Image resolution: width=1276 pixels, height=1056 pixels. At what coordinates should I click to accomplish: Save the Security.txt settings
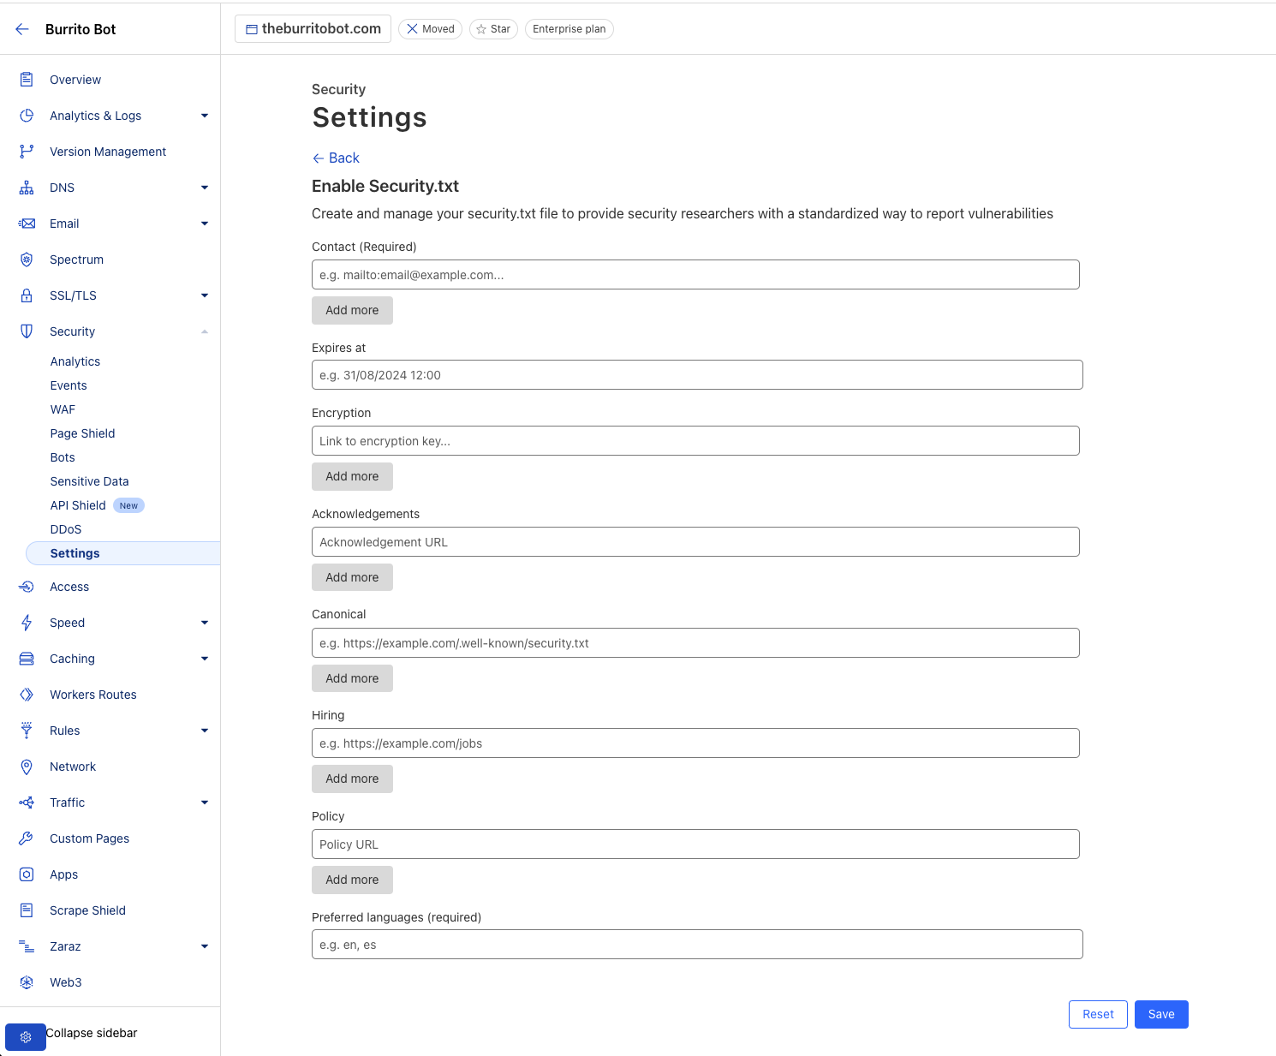pos(1161,1014)
